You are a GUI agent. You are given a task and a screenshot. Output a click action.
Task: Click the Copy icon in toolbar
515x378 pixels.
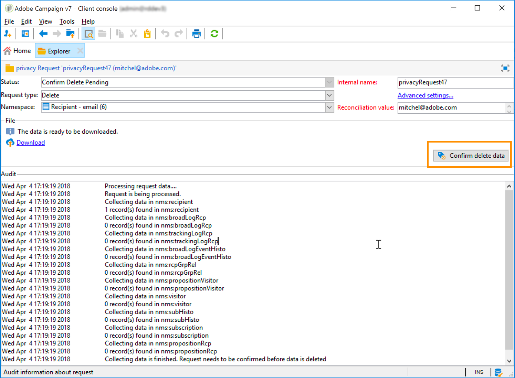pos(120,34)
